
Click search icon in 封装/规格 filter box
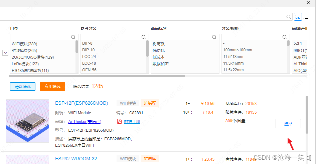tap(284, 37)
